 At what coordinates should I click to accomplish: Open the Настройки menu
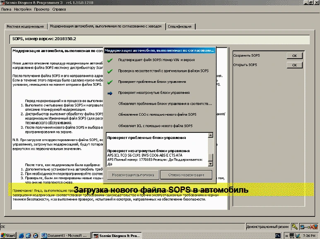pyautogui.click(x=22, y=9)
